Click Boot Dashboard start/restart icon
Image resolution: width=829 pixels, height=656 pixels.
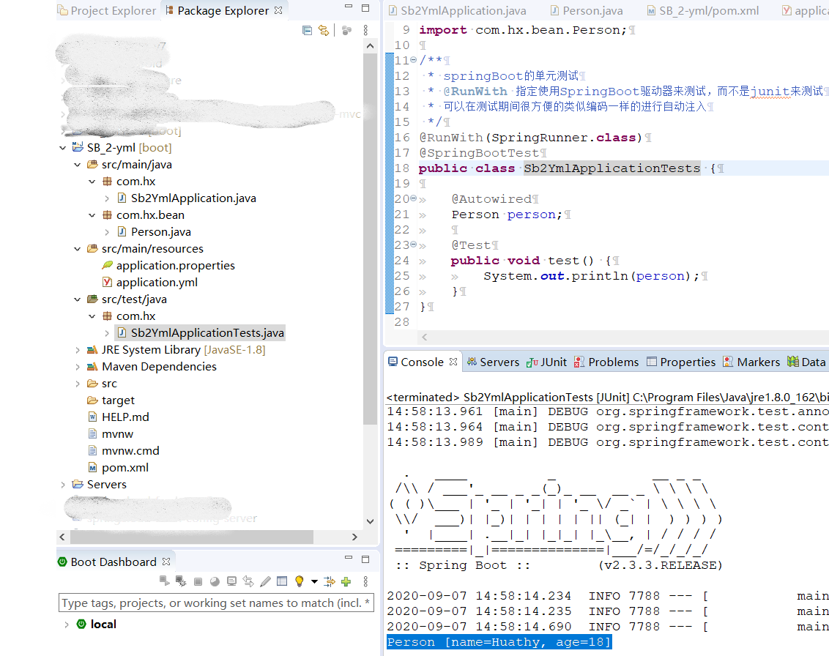click(165, 581)
